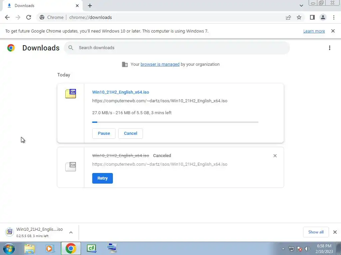Dismiss the Windows 10 update notice
This screenshot has height=255, width=341.
(x=333, y=31)
